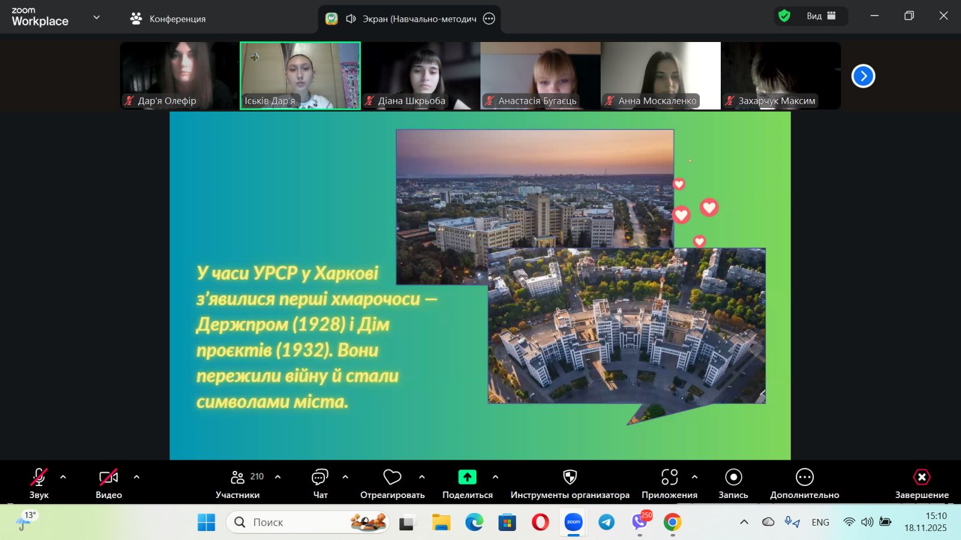Open Telegram from the taskbar
This screenshot has height=540, width=961.
tap(607, 523)
